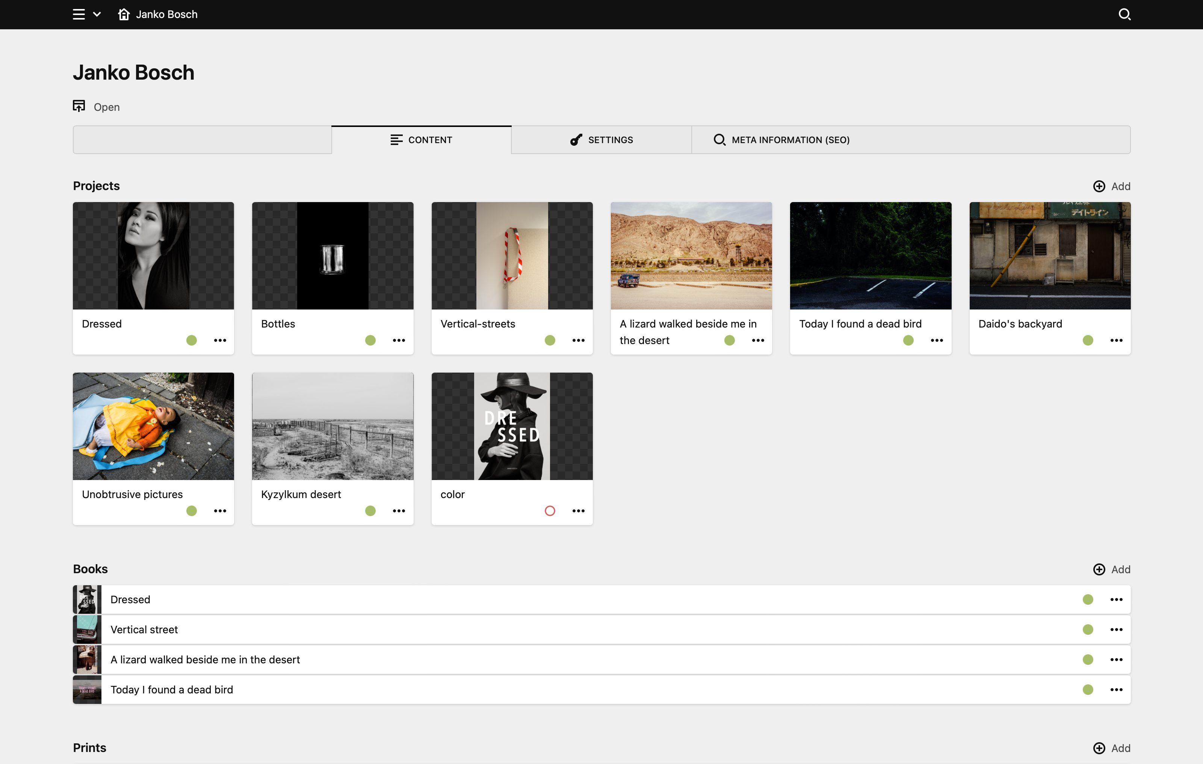The width and height of the screenshot is (1203, 764).
Task: Open options for Dressed book row
Action: pyautogui.click(x=1117, y=600)
